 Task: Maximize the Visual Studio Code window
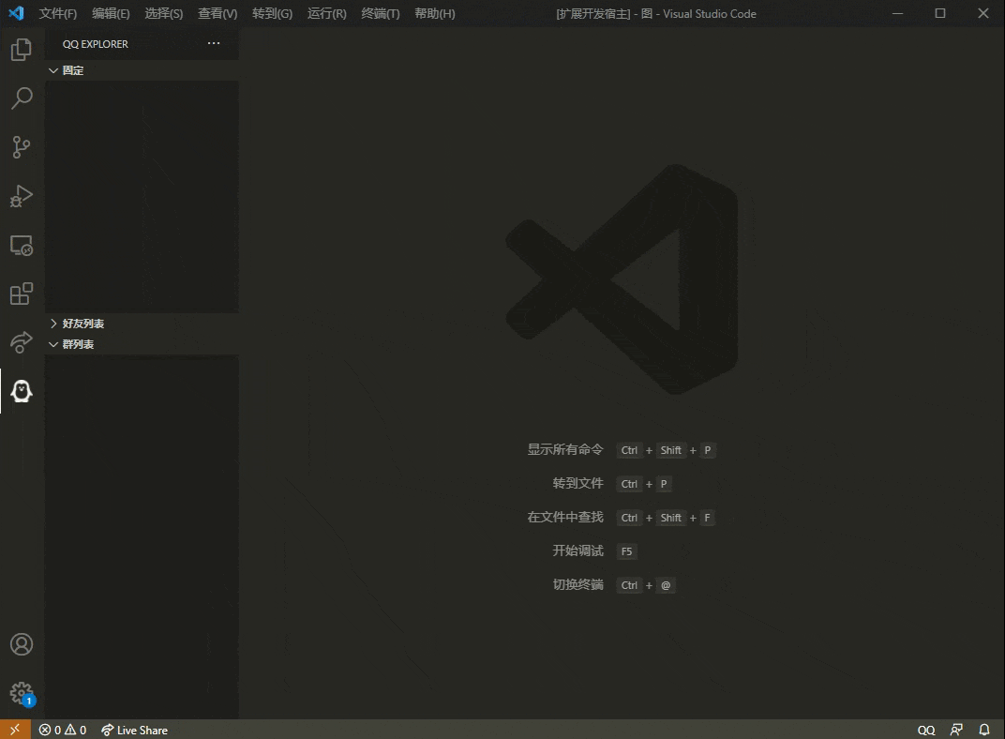coord(940,13)
